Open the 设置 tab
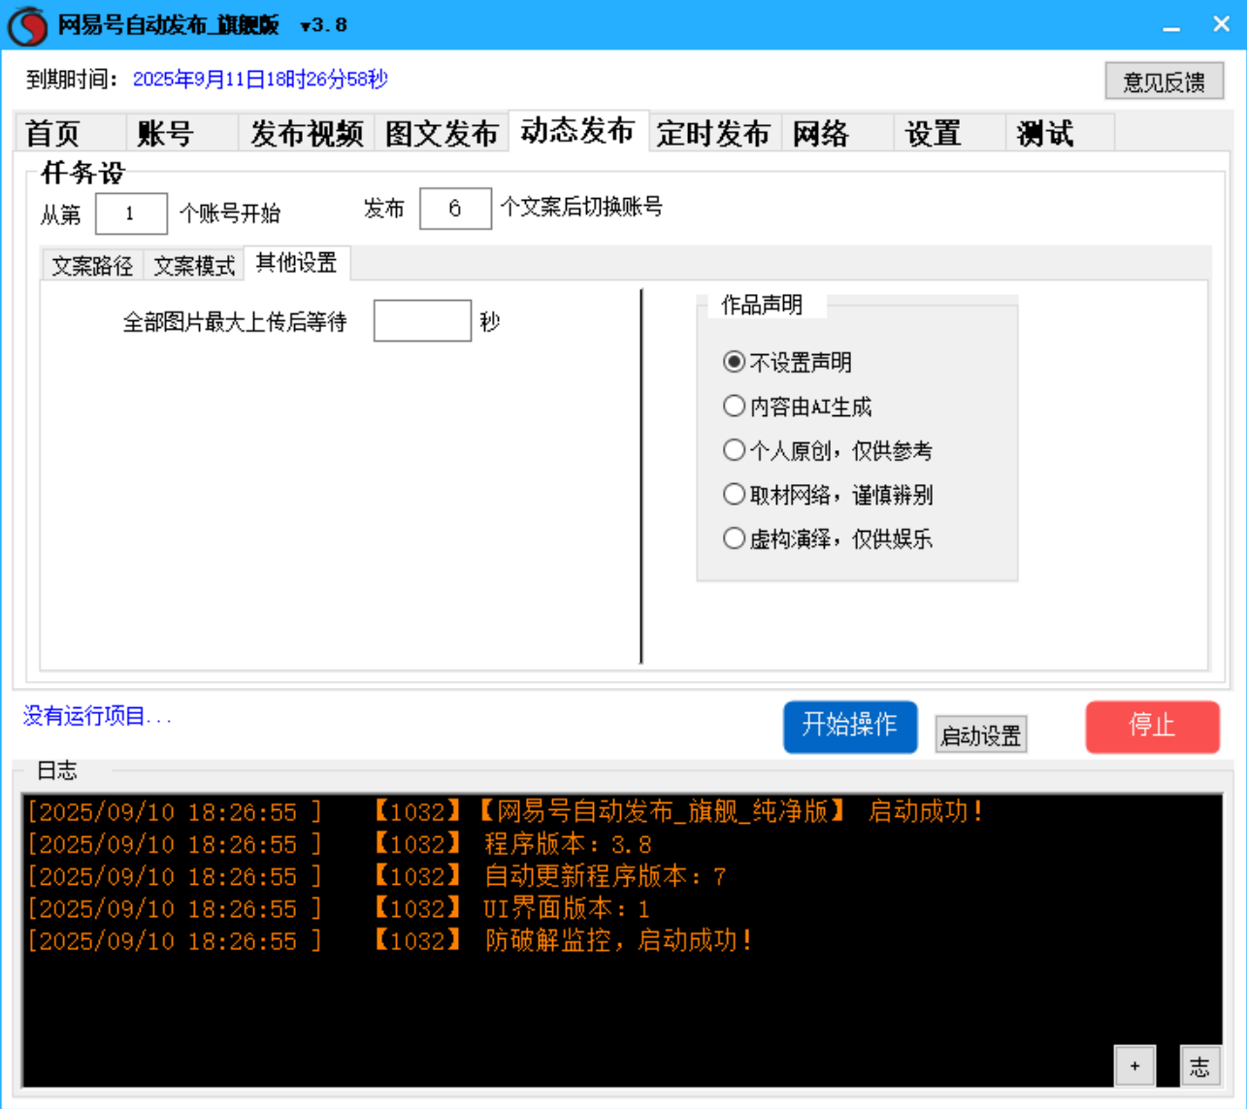Screen dimensions: 1247x1109 [933, 132]
